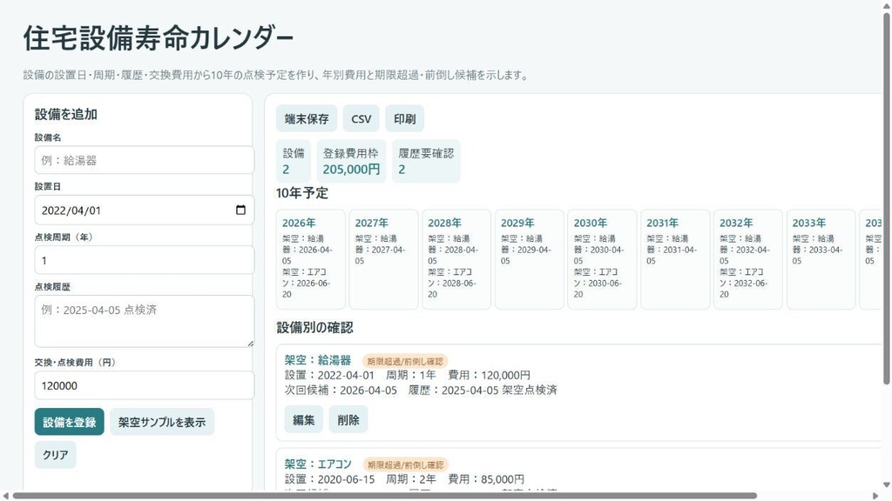
Task: Click 削除 for 架空：給湯器
Action: (348, 420)
